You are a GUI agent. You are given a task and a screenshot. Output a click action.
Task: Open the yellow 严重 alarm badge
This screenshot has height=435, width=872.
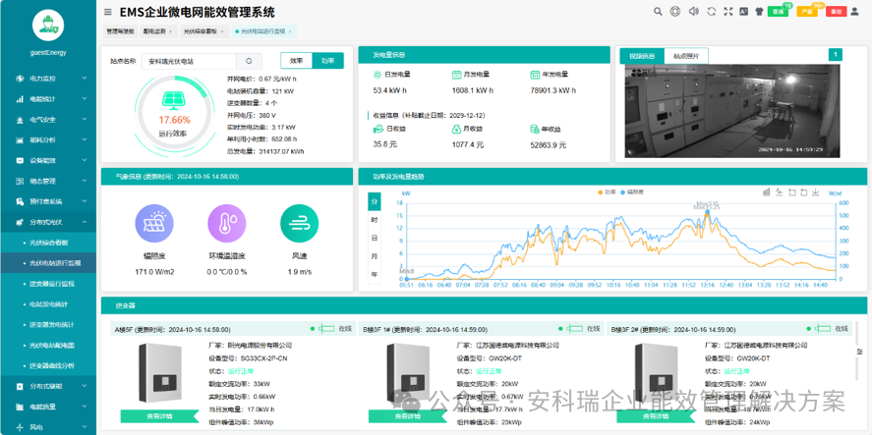click(807, 11)
